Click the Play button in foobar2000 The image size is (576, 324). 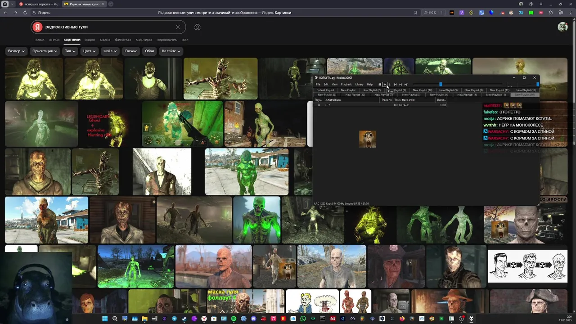point(385,84)
